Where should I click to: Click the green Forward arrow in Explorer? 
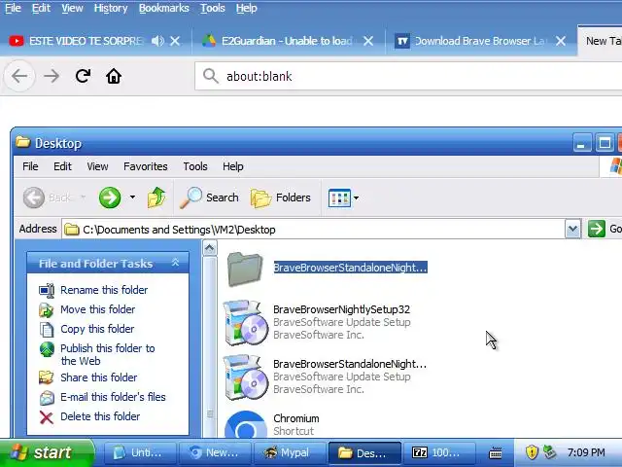(x=110, y=198)
